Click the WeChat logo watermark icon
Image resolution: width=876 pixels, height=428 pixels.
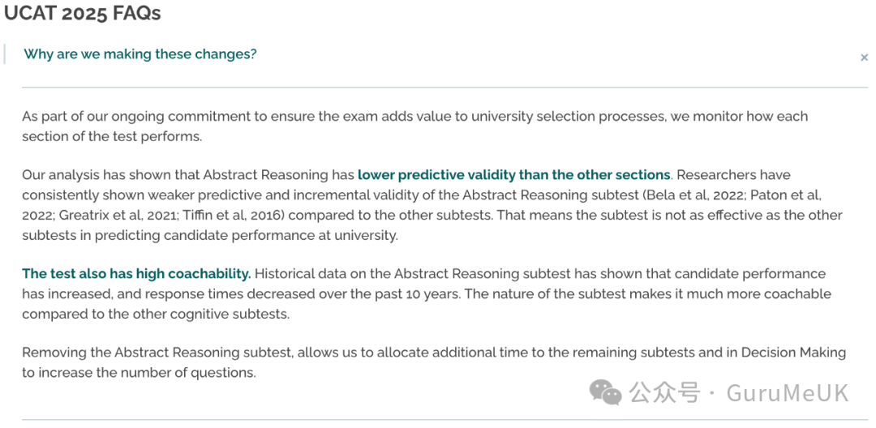605,392
